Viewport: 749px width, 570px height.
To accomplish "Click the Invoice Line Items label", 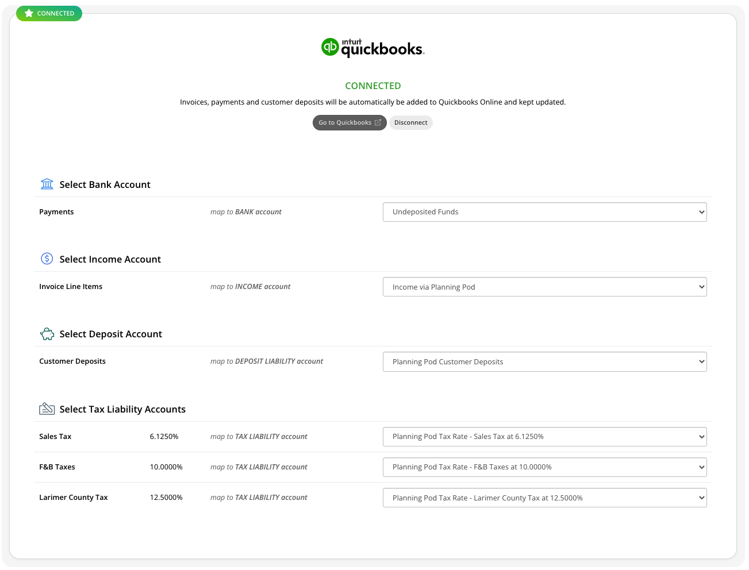I will point(71,287).
